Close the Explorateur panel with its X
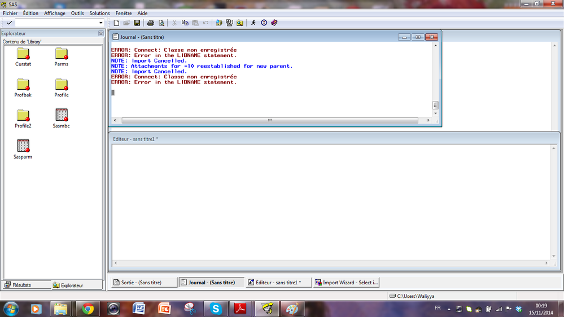This screenshot has width=564, height=317. 100,33
